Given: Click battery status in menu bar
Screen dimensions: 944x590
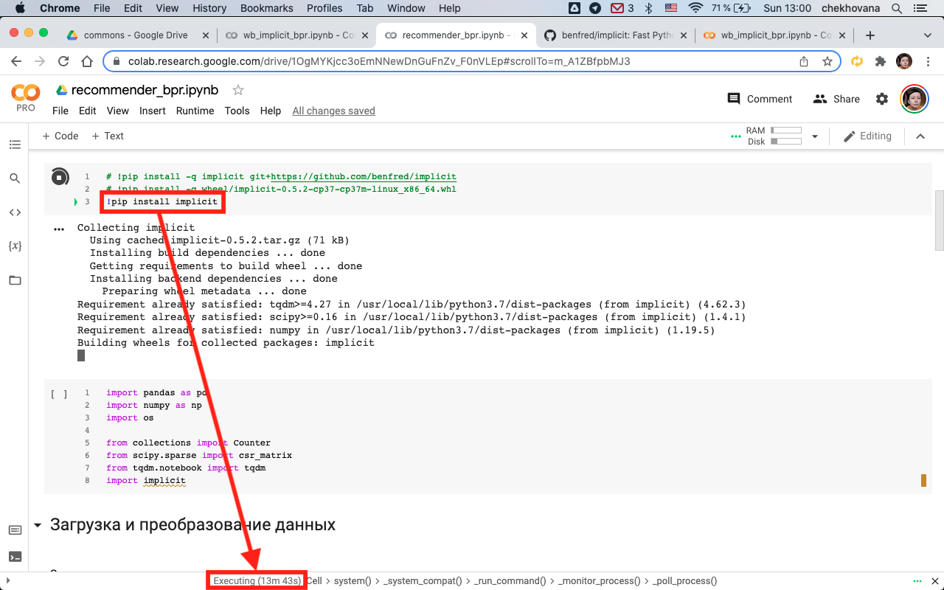Looking at the screenshot, I should 731,8.
